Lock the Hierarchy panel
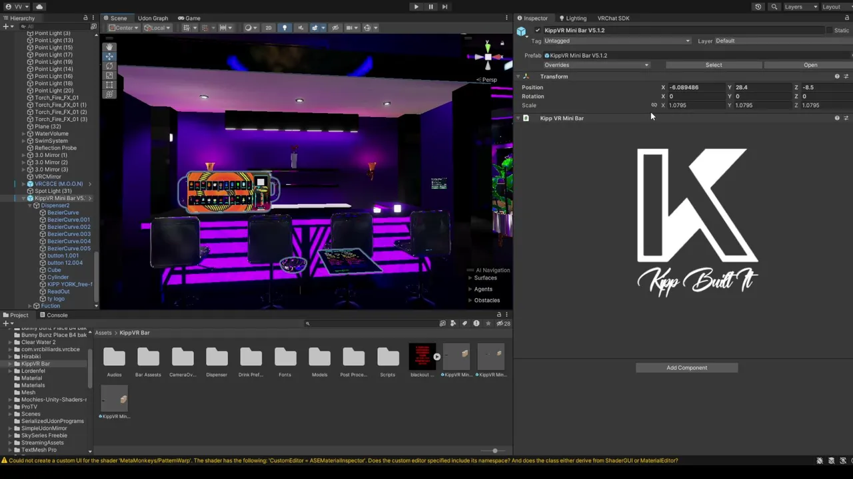Screen dimensions: 853x479 point(85,18)
